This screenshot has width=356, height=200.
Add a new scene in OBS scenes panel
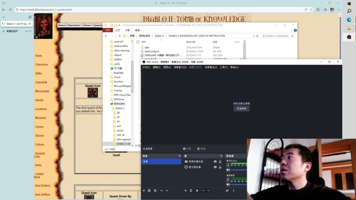click(144, 191)
